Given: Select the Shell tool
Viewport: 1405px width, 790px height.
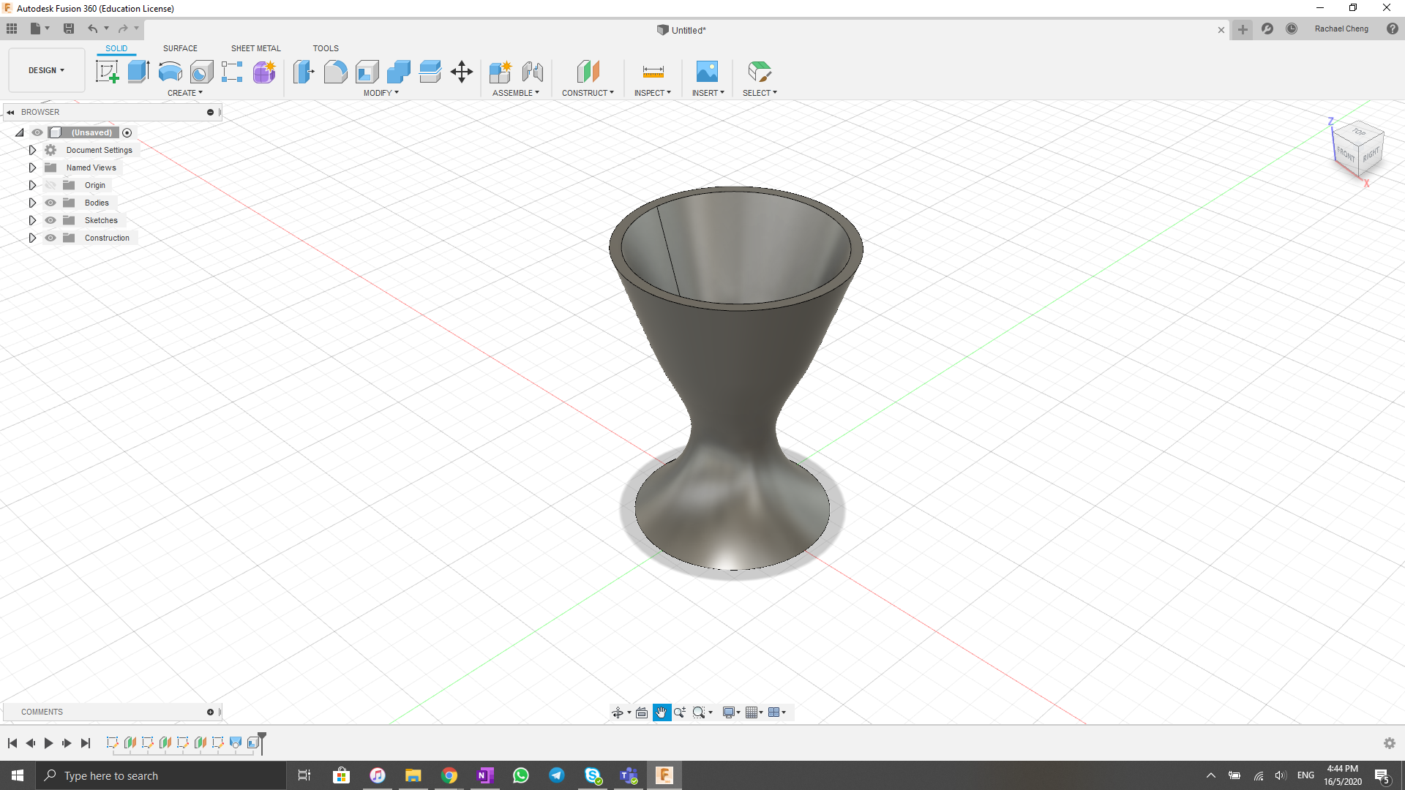Looking at the screenshot, I should 367,72.
